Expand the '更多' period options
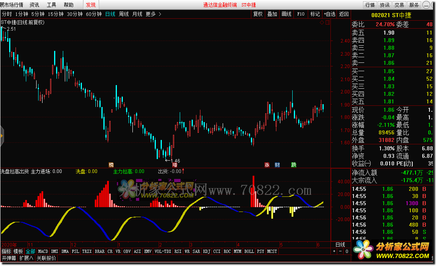The image size is (437, 266). [x=153, y=14]
